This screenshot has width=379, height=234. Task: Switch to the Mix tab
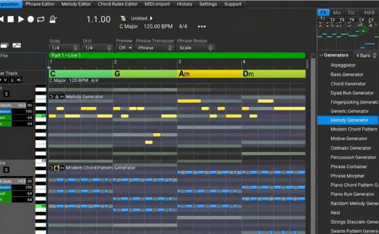[x=337, y=12]
